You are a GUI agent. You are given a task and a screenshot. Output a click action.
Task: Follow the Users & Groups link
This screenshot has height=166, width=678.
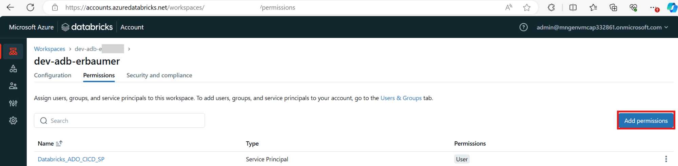[401, 98]
